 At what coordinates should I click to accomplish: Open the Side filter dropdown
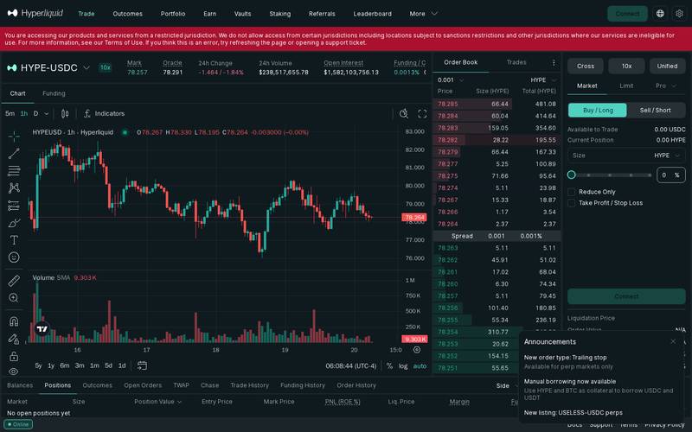pyautogui.click(x=507, y=385)
